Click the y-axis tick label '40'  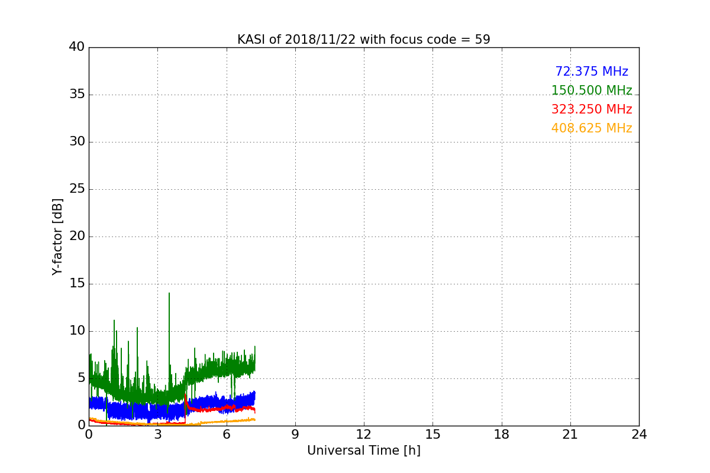77,47
